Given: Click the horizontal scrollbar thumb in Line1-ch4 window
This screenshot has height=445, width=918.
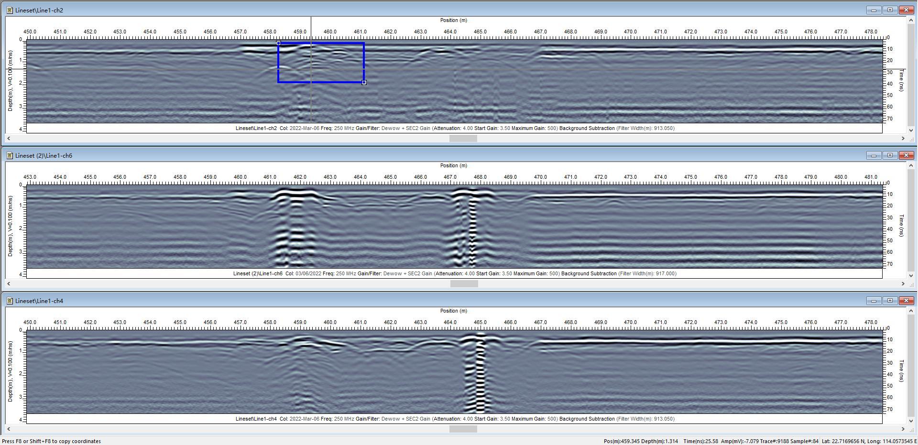Looking at the screenshot, I should click(463, 429).
